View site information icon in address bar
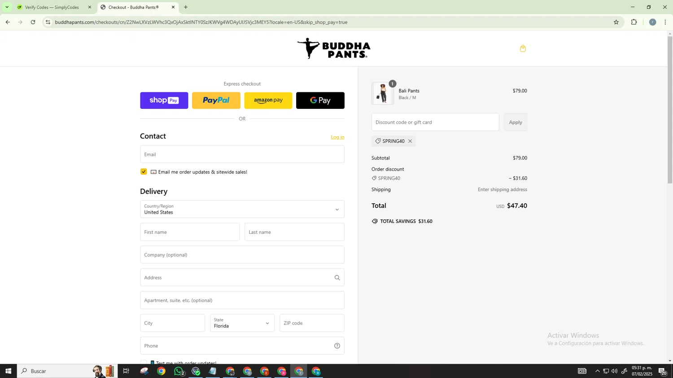This screenshot has height=378, width=673. click(x=48, y=22)
